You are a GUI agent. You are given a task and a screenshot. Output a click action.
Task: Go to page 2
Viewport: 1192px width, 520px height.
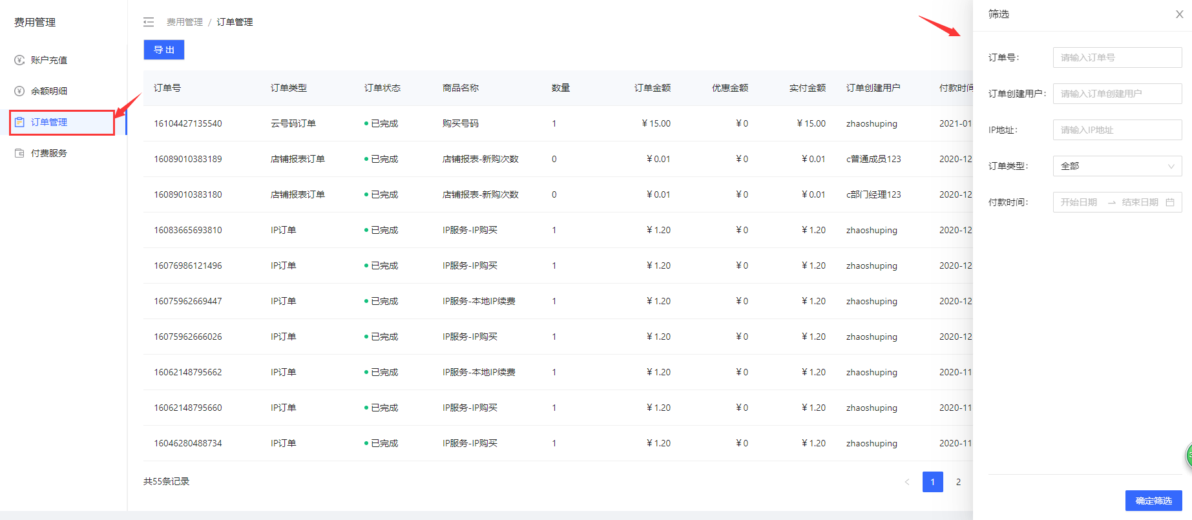(958, 482)
